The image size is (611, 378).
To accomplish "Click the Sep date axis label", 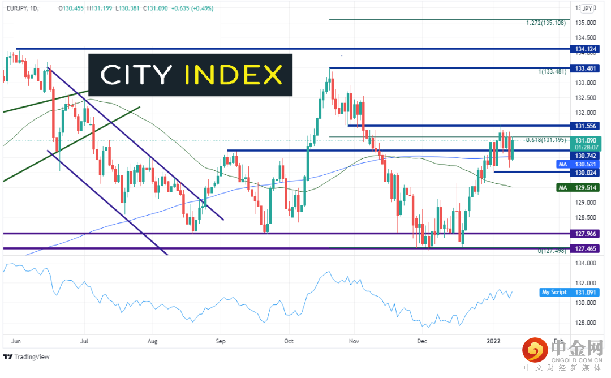I will coord(221,341).
